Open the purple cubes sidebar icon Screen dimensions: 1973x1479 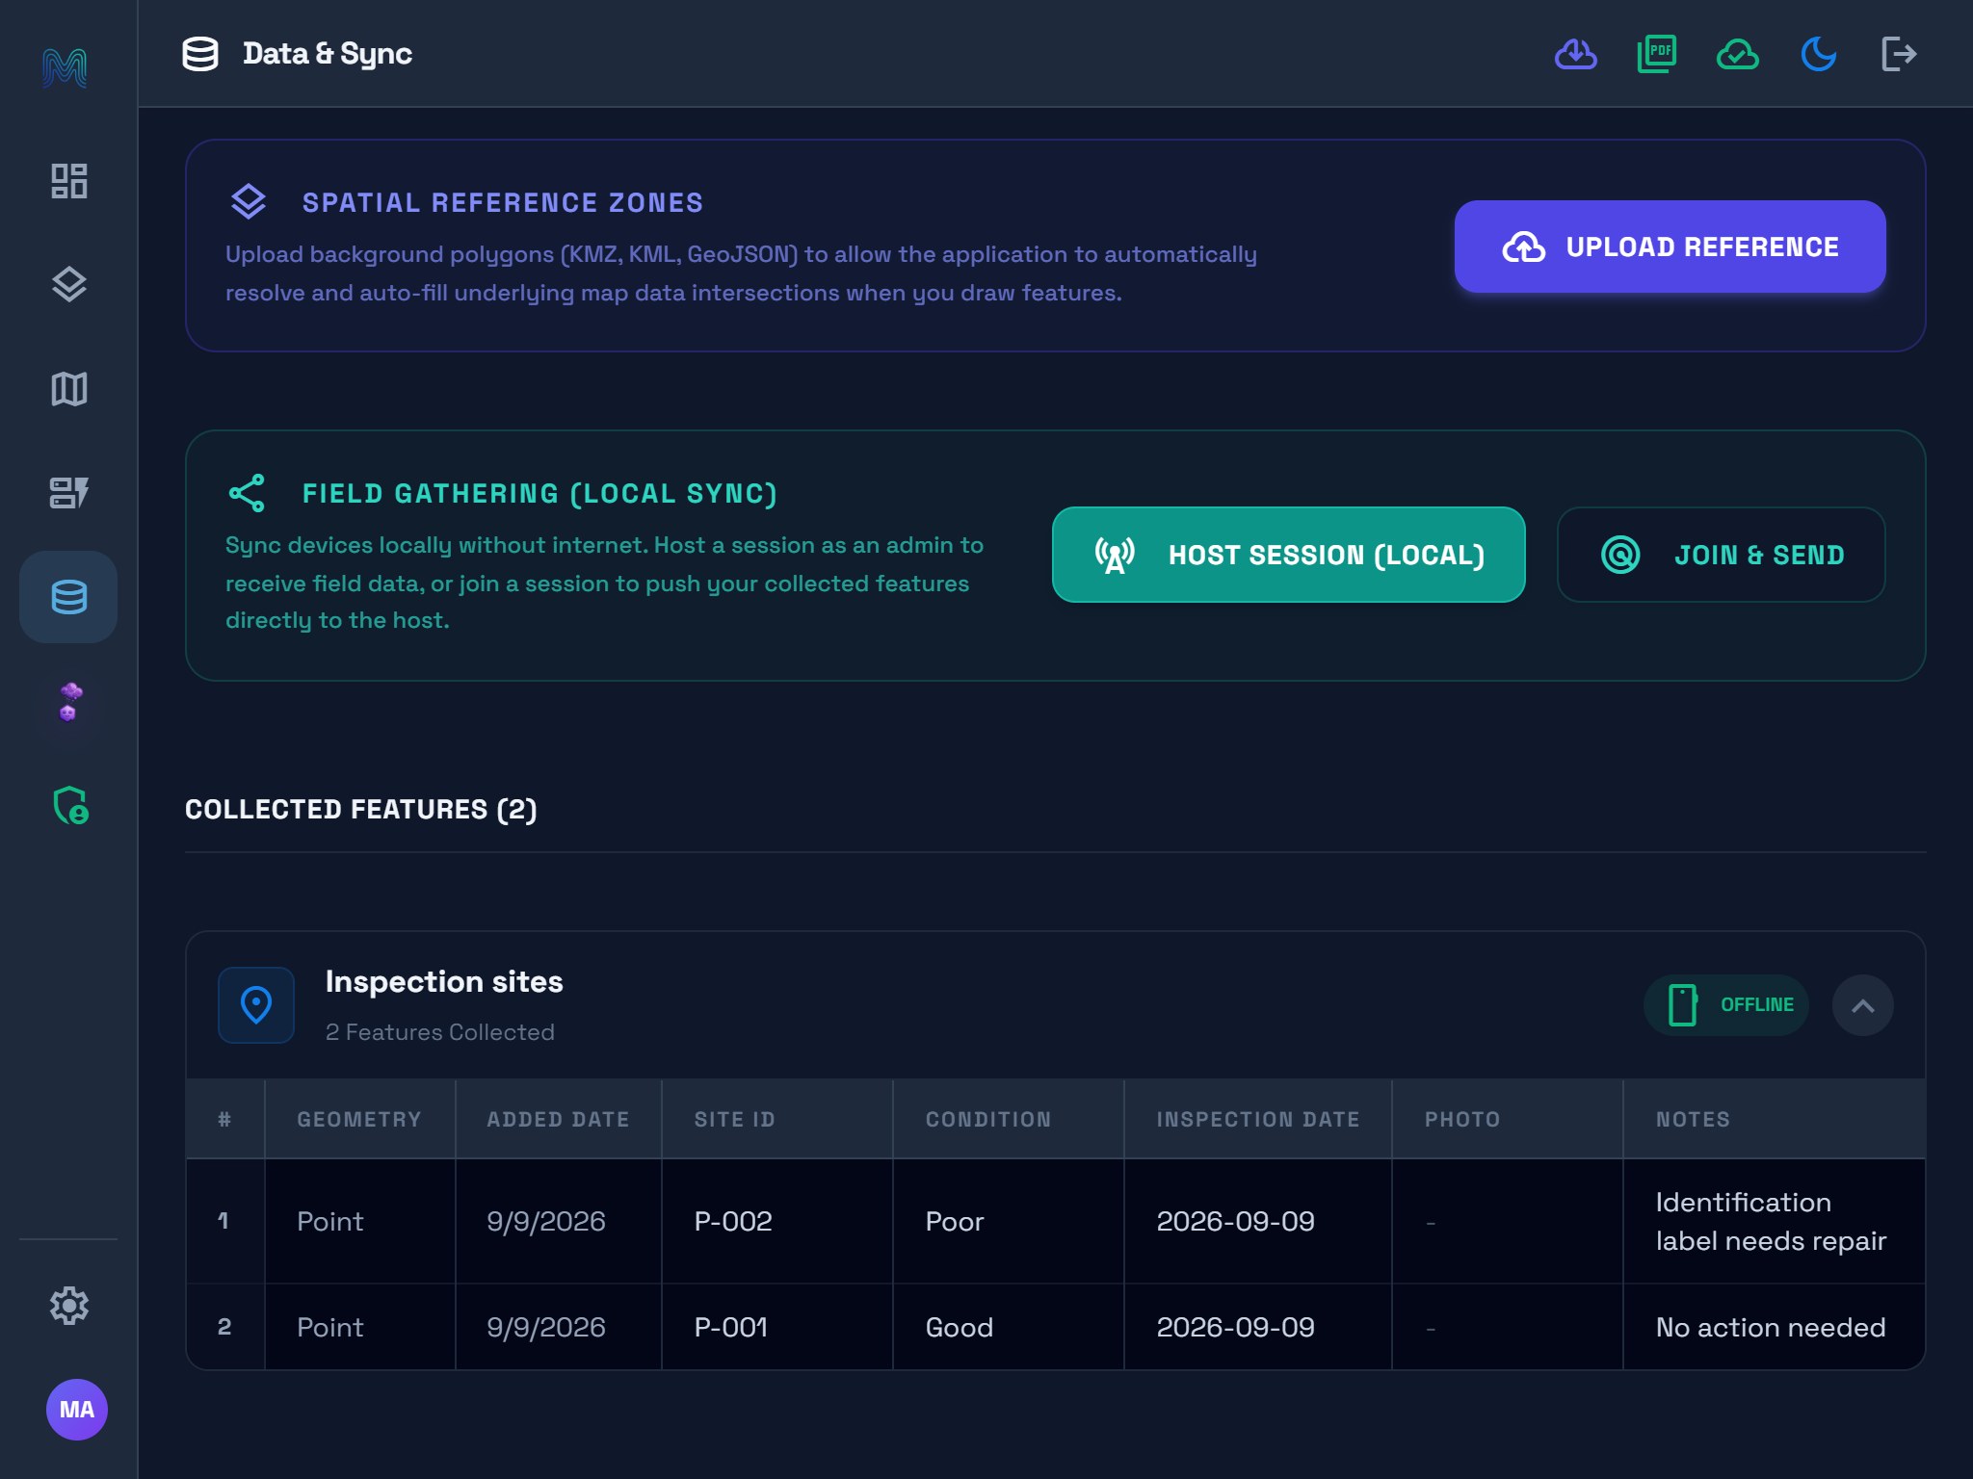point(68,702)
